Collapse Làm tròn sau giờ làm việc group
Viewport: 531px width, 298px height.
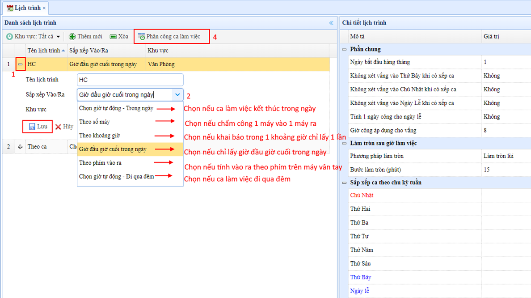point(345,143)
